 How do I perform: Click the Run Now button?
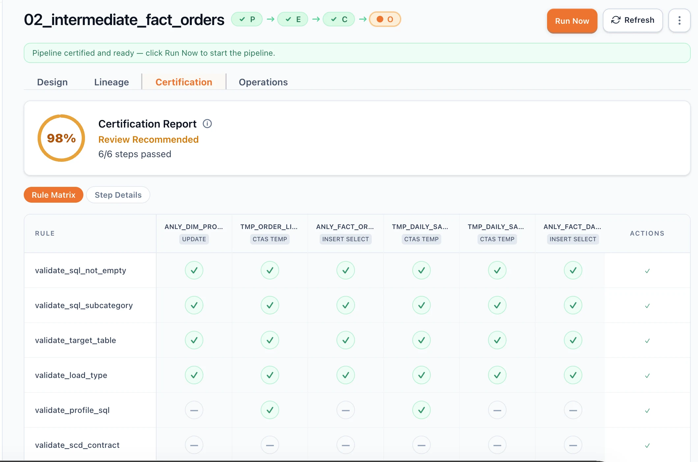572,21
